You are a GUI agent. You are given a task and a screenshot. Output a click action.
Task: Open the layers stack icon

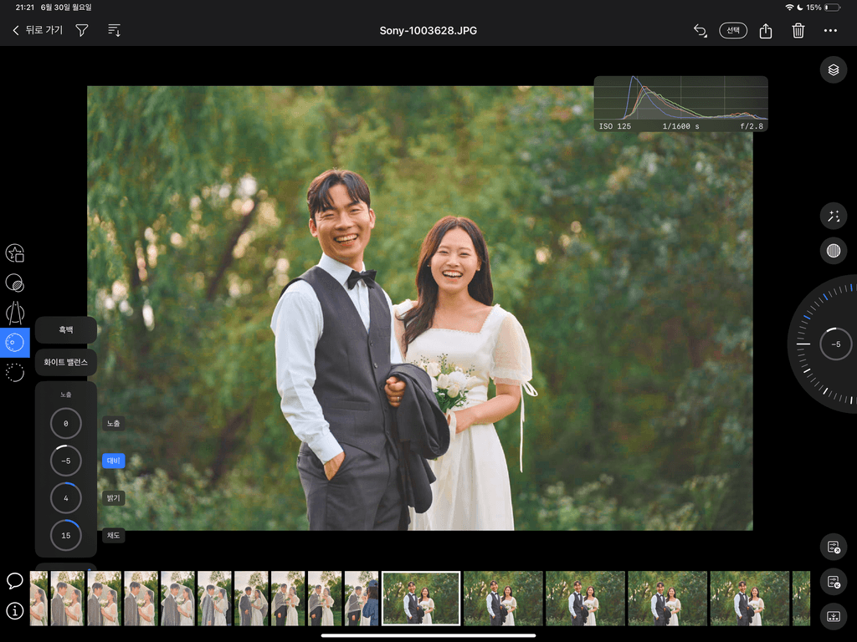pos(833,70)
